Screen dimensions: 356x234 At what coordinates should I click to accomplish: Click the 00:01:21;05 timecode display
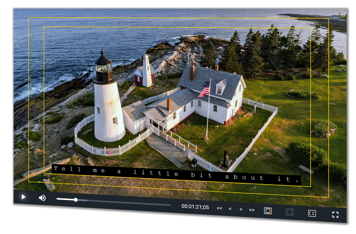pyautogui.click(x=195, y=207)
